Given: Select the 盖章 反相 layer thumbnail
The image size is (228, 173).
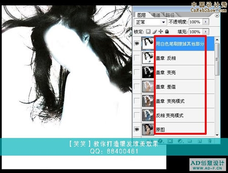Looking at the screenshot, I should tap(148, 58).
